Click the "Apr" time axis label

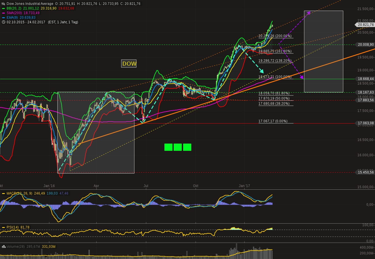(x=96, y=186)
